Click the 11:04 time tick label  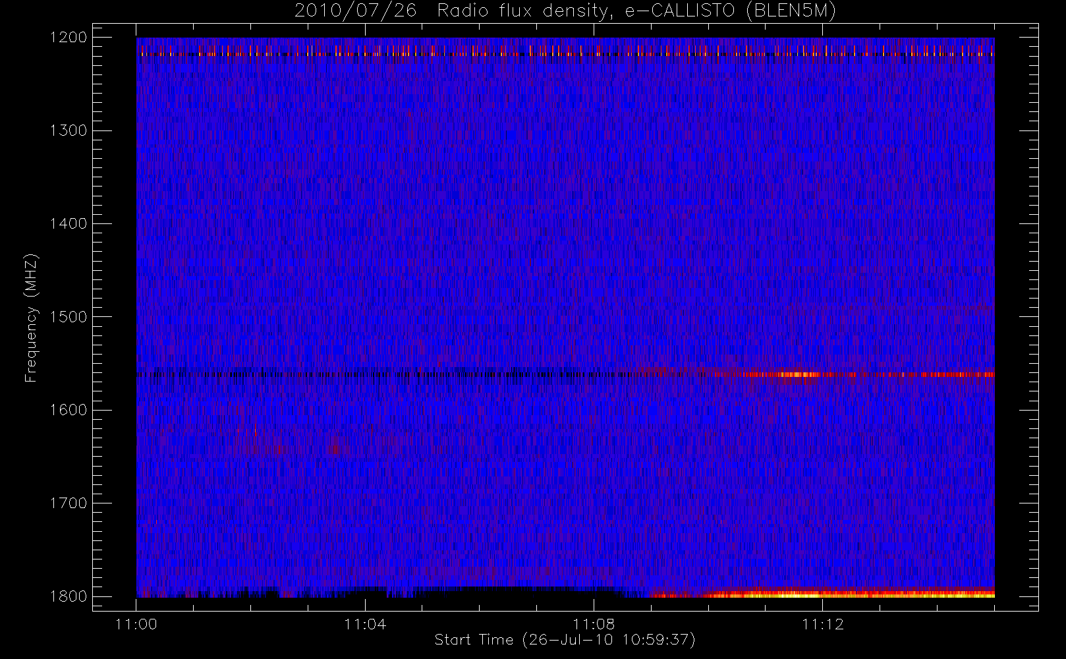365,624
